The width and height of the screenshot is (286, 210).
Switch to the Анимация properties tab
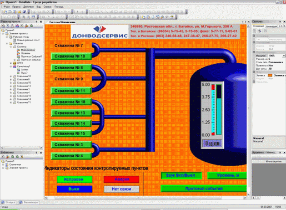[x=272, y=26]
